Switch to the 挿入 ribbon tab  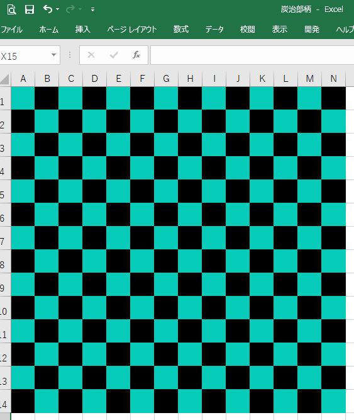83,29
